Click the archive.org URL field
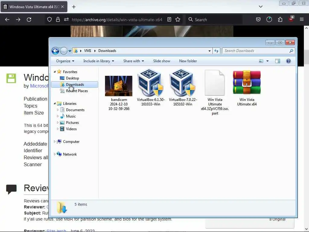309x232 pixels. click(117, 20)
